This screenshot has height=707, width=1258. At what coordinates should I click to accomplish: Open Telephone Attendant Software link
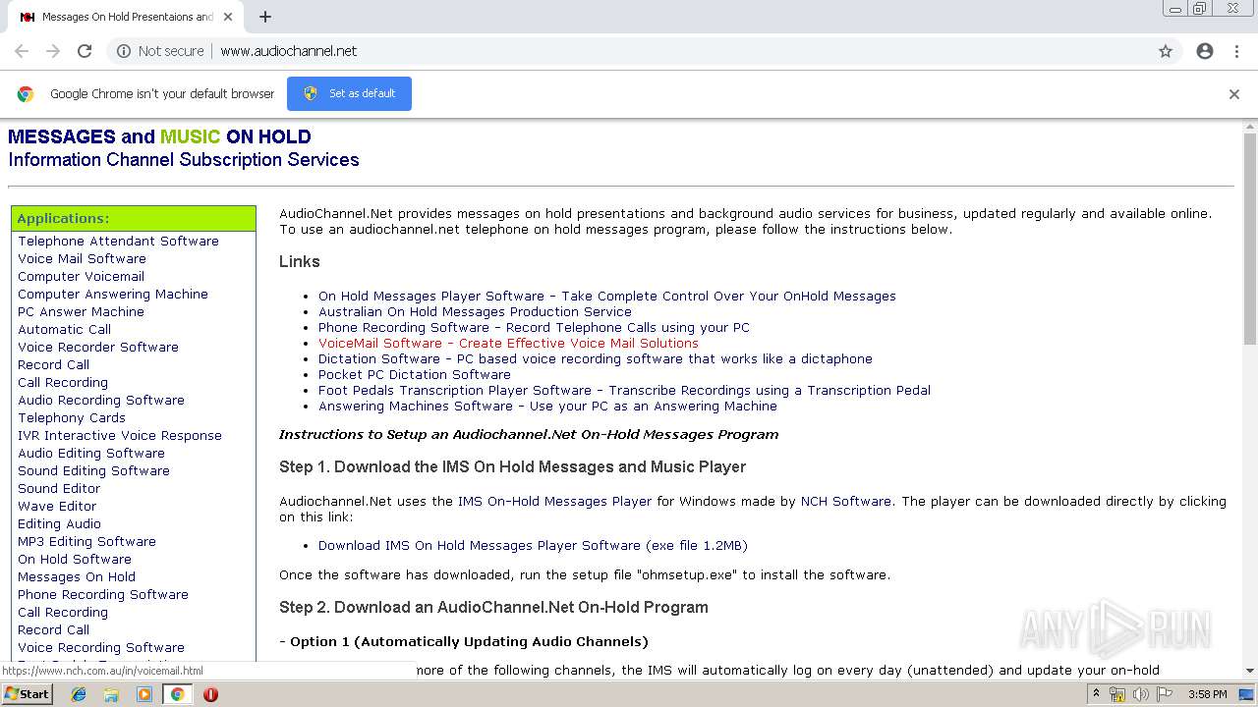click(x=118, y=241)
